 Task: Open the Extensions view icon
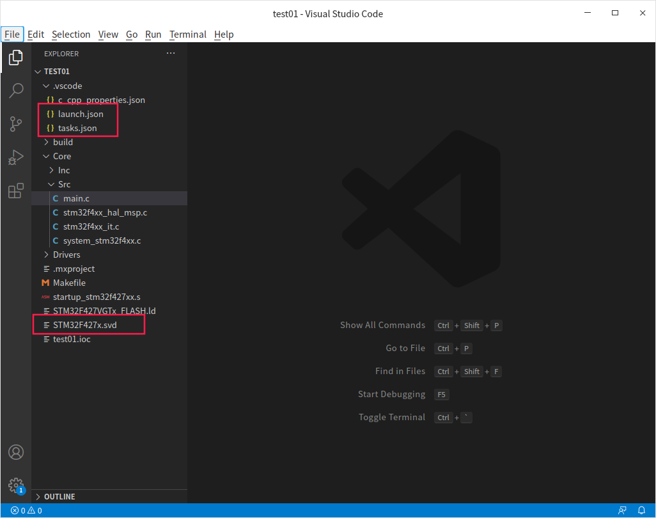[16, 191]
